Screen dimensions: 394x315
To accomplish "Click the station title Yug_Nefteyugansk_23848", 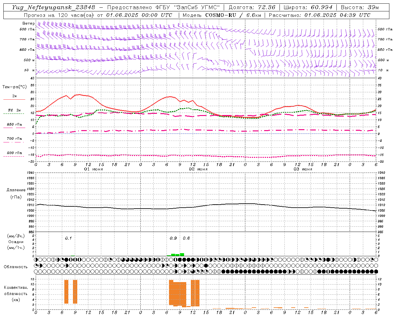I will click(54, 7).
